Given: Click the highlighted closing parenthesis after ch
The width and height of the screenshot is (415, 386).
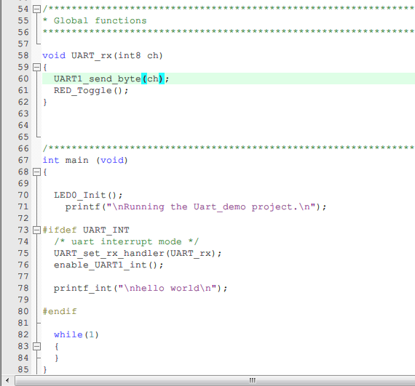Looking at the screenshot, I should point(161,79).
